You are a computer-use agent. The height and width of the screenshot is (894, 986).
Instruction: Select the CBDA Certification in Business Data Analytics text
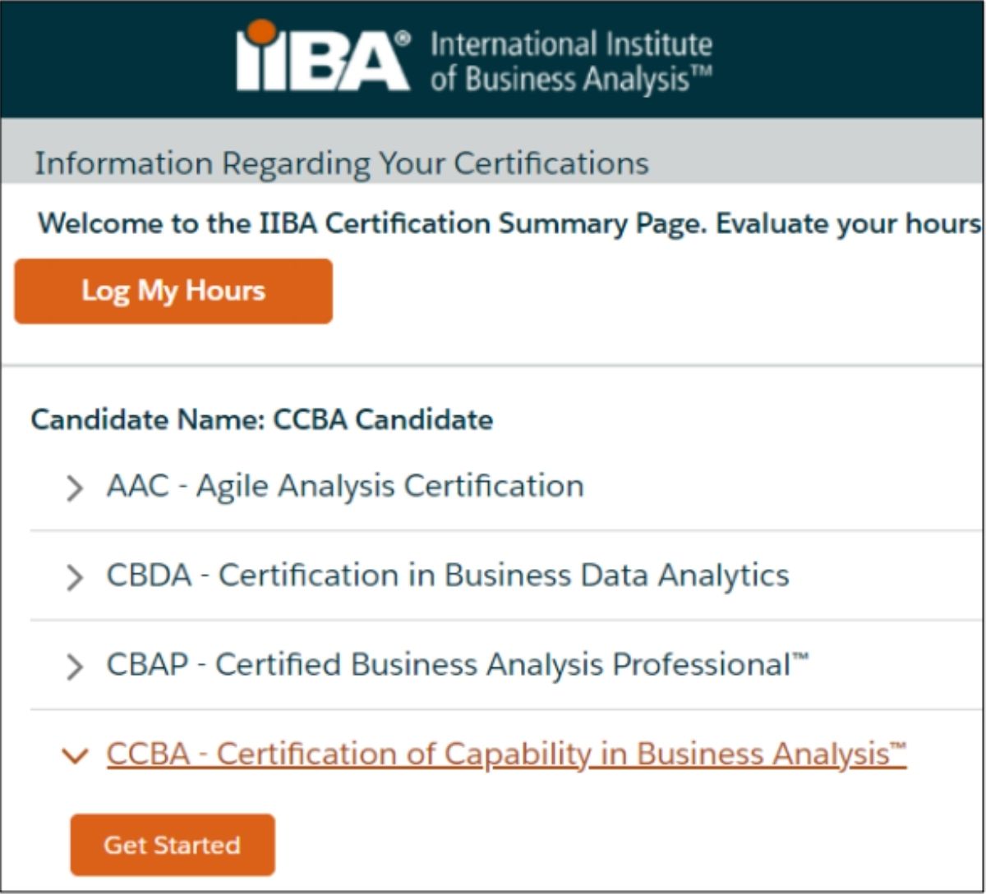click(x=449, y=575)
